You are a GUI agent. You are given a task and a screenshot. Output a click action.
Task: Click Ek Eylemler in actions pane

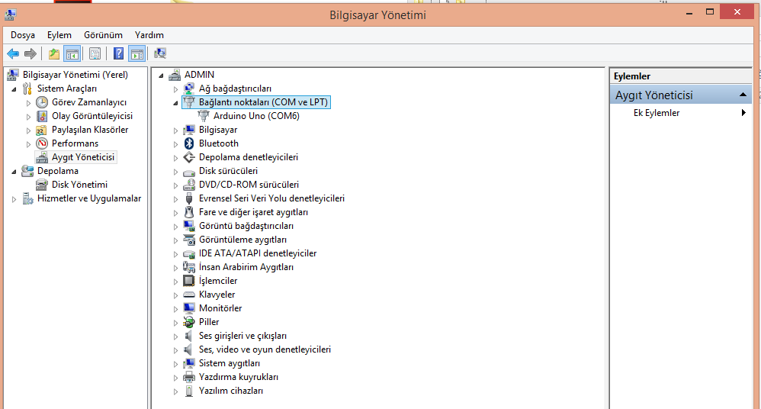pos(657,113)
